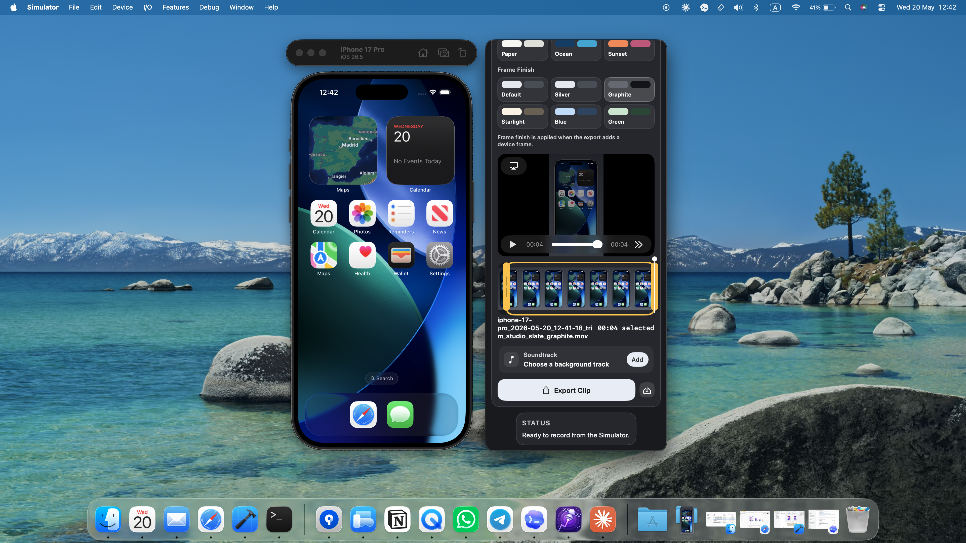Click the AirPlay icon in the video preview
This screenshot has height=543, width=966.
513,166
